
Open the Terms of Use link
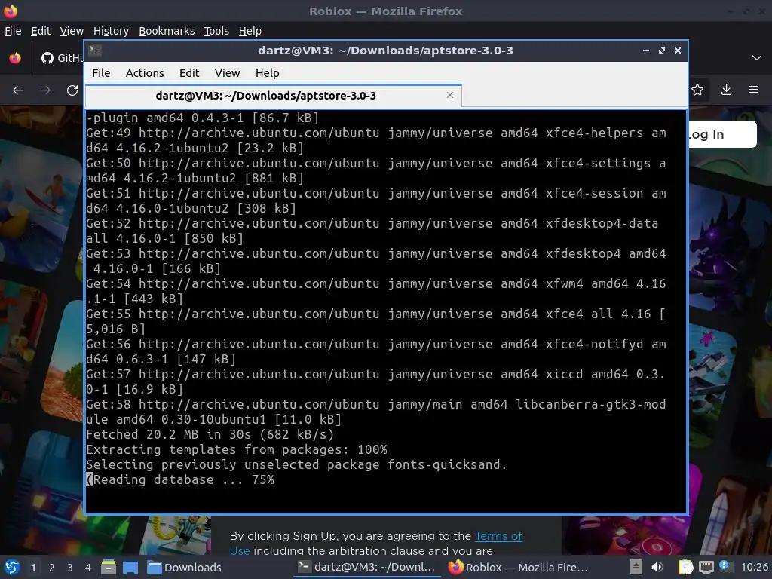[x=498, y=536]
